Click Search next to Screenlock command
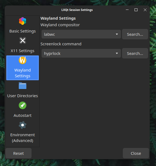The width and height of the screenshot is (156, 166). (x=135, y=53)
